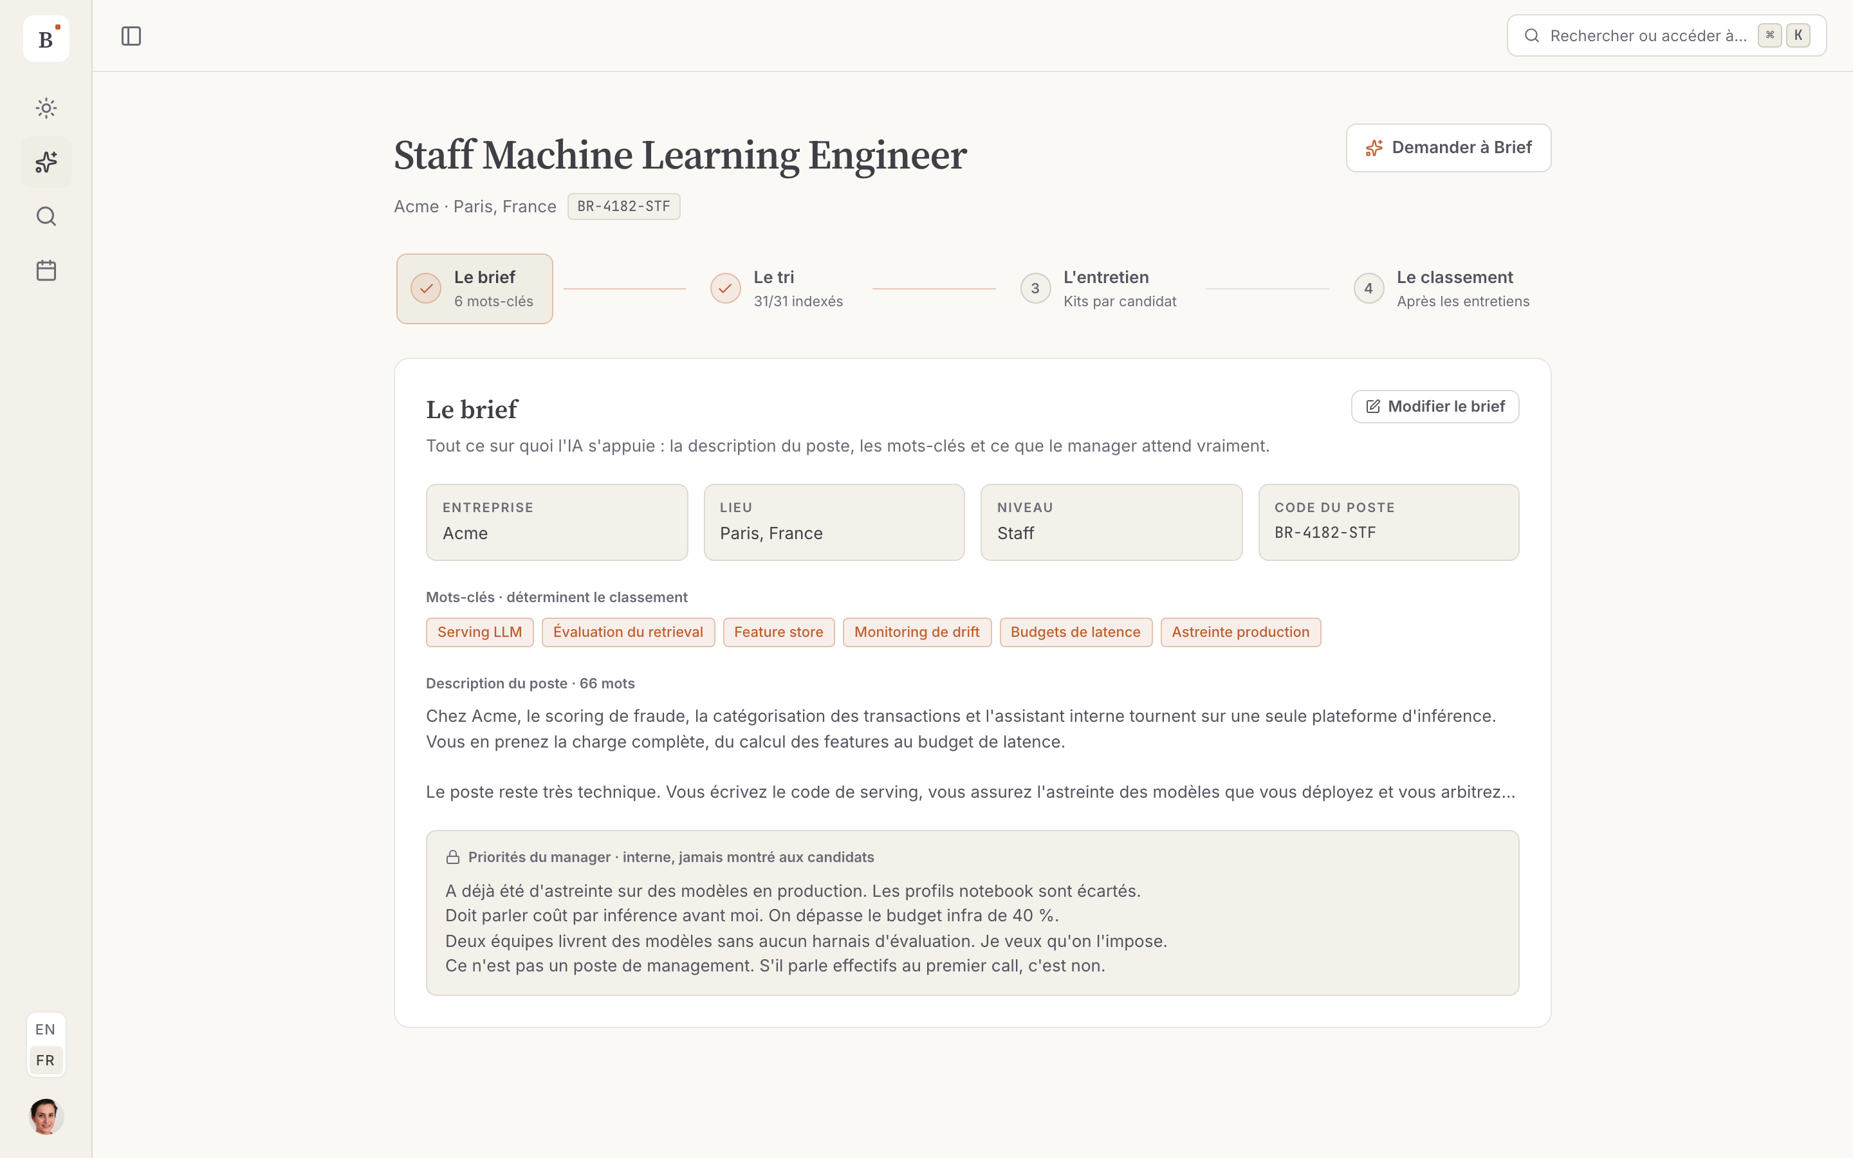Click the Staff Machine Learning Engineer title
The image size is (1853, 1158).
tap(680, 156)
